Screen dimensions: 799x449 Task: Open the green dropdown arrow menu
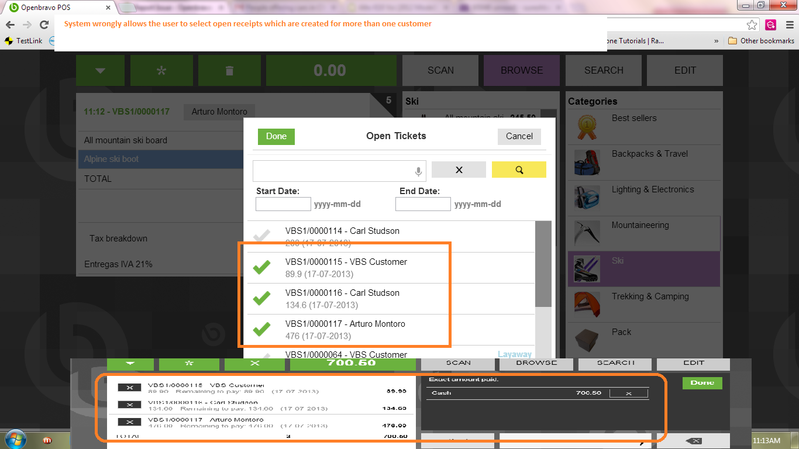(100, 71)
